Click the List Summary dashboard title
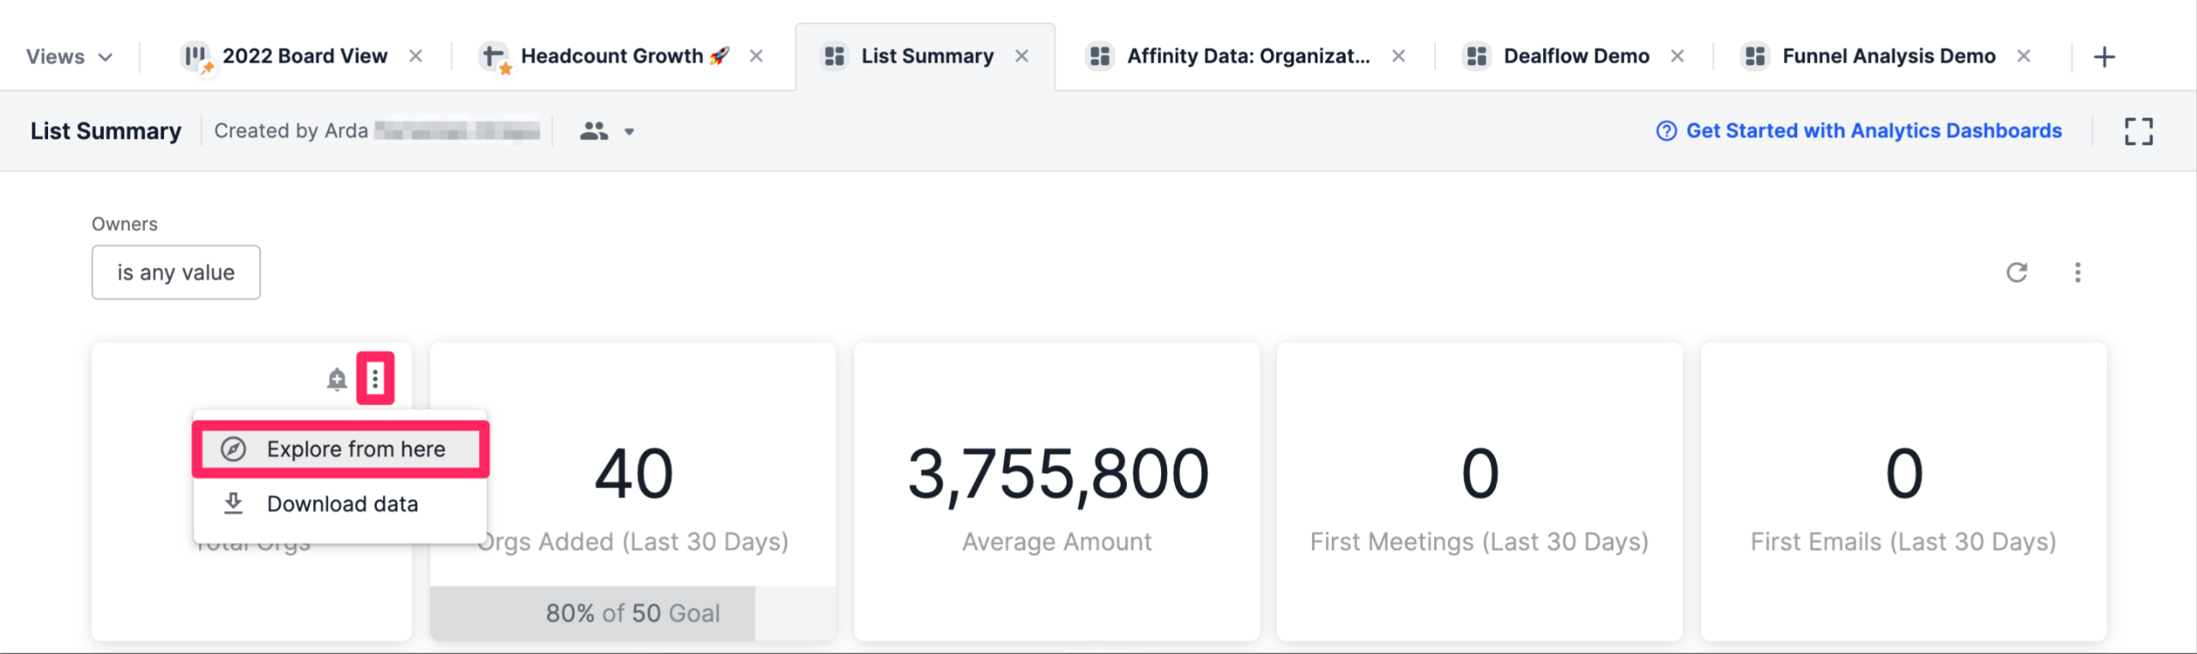Image resolution: width=2197 pixels, height=654 pixels. (x=106, y=131)
